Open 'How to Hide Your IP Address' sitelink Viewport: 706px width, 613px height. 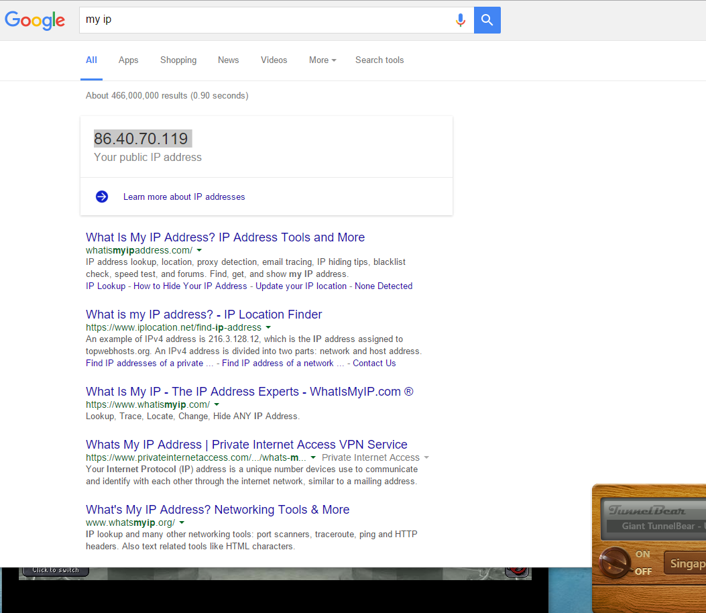click(190, 286)
